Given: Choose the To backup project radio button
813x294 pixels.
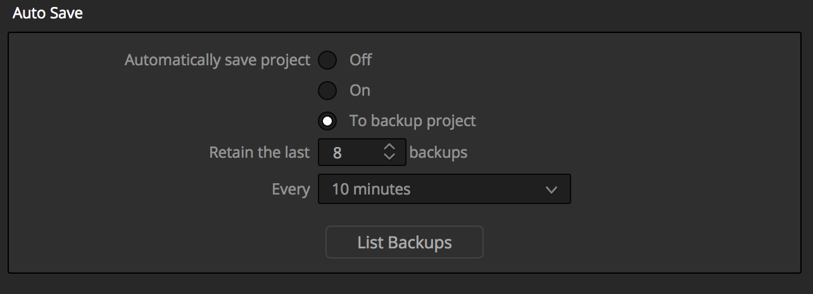Looking at the screenshot, I should 327,121.
